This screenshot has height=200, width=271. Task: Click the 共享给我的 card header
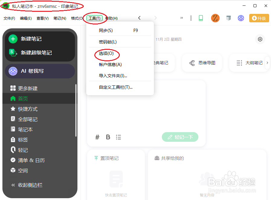169,158
